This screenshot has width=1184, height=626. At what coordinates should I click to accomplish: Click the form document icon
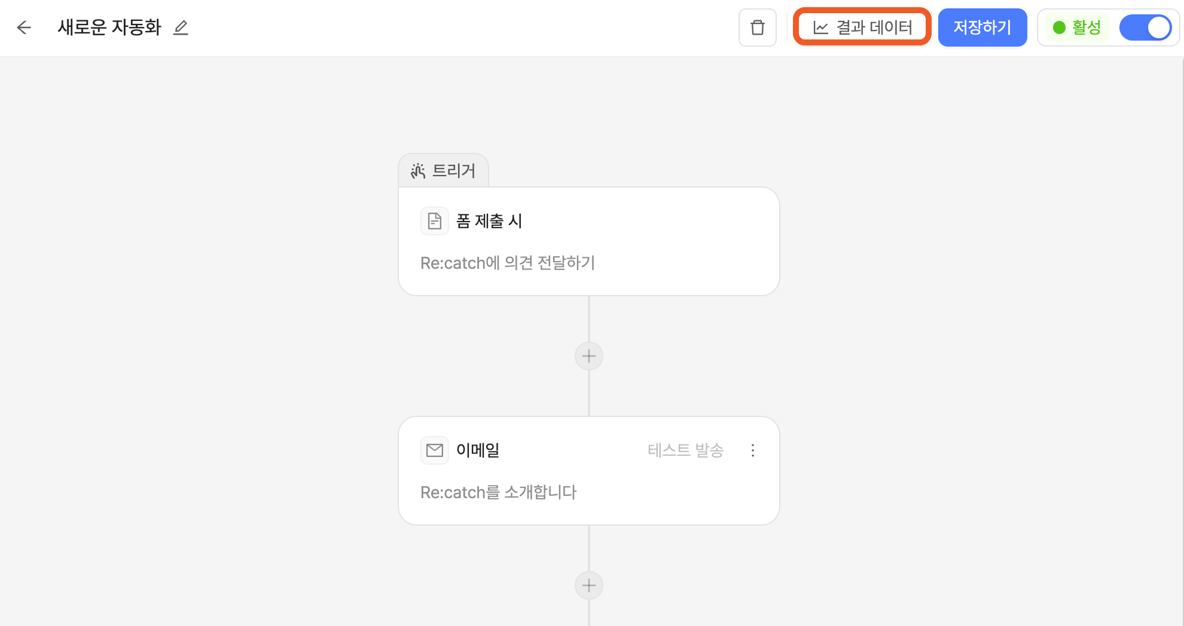435,221
